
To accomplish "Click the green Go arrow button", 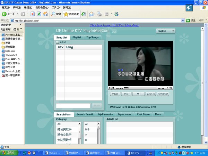I will [188, 20].
